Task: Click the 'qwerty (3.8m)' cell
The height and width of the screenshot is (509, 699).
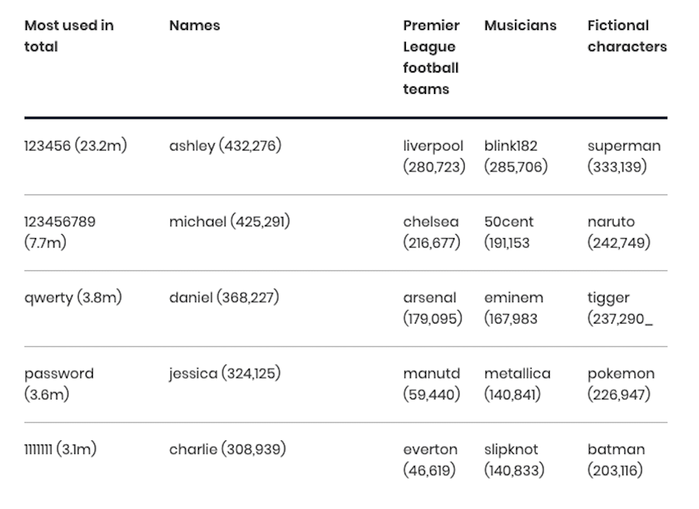Action: point(73,297)
